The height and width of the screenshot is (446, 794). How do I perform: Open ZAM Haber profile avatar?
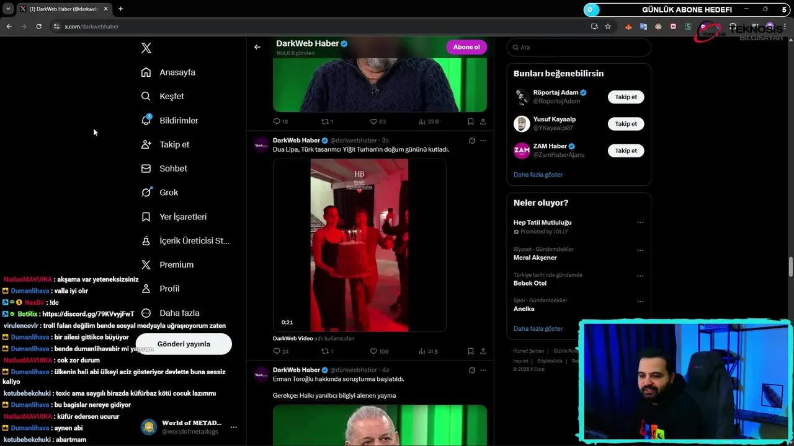522,151
